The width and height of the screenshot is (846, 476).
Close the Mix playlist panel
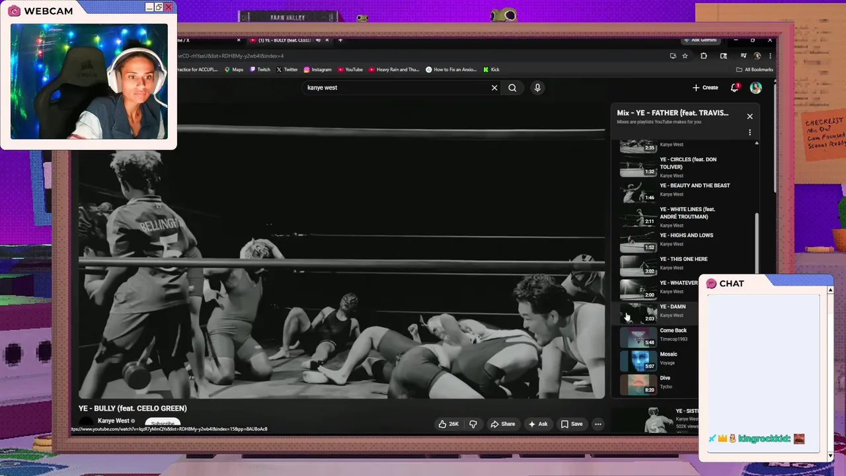750,116
